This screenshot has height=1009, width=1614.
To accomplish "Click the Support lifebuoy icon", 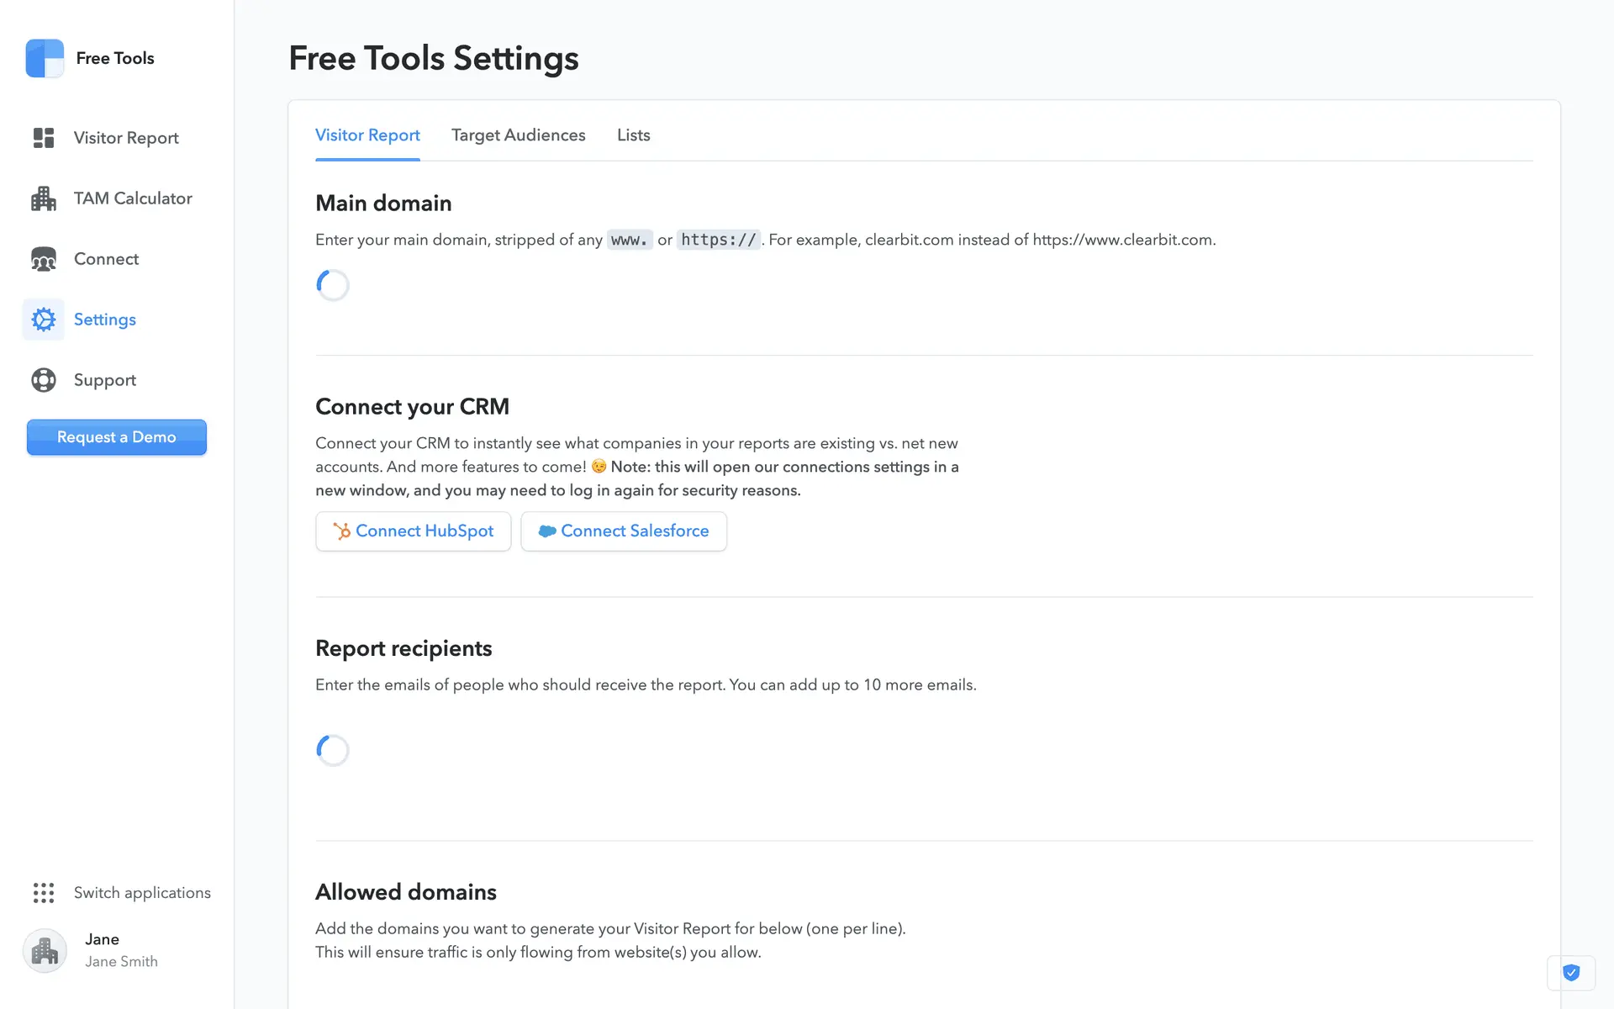I will point(44,380).
